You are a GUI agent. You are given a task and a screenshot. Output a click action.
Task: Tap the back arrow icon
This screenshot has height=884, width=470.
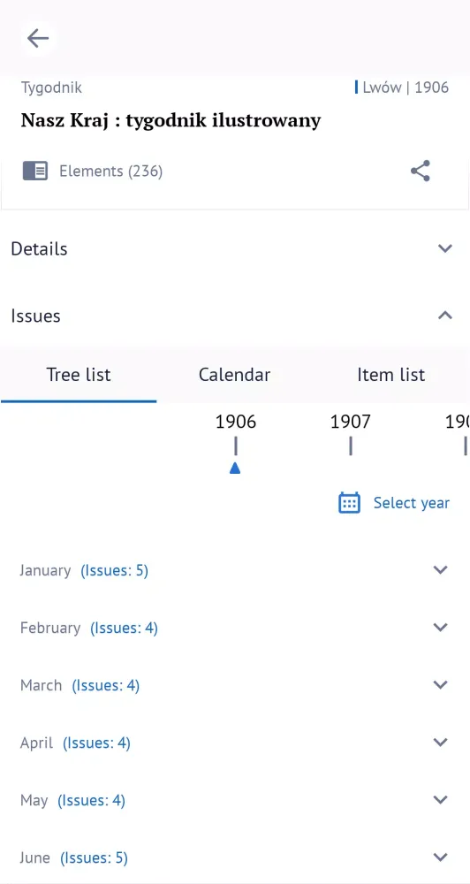click(x=38, y=38)
